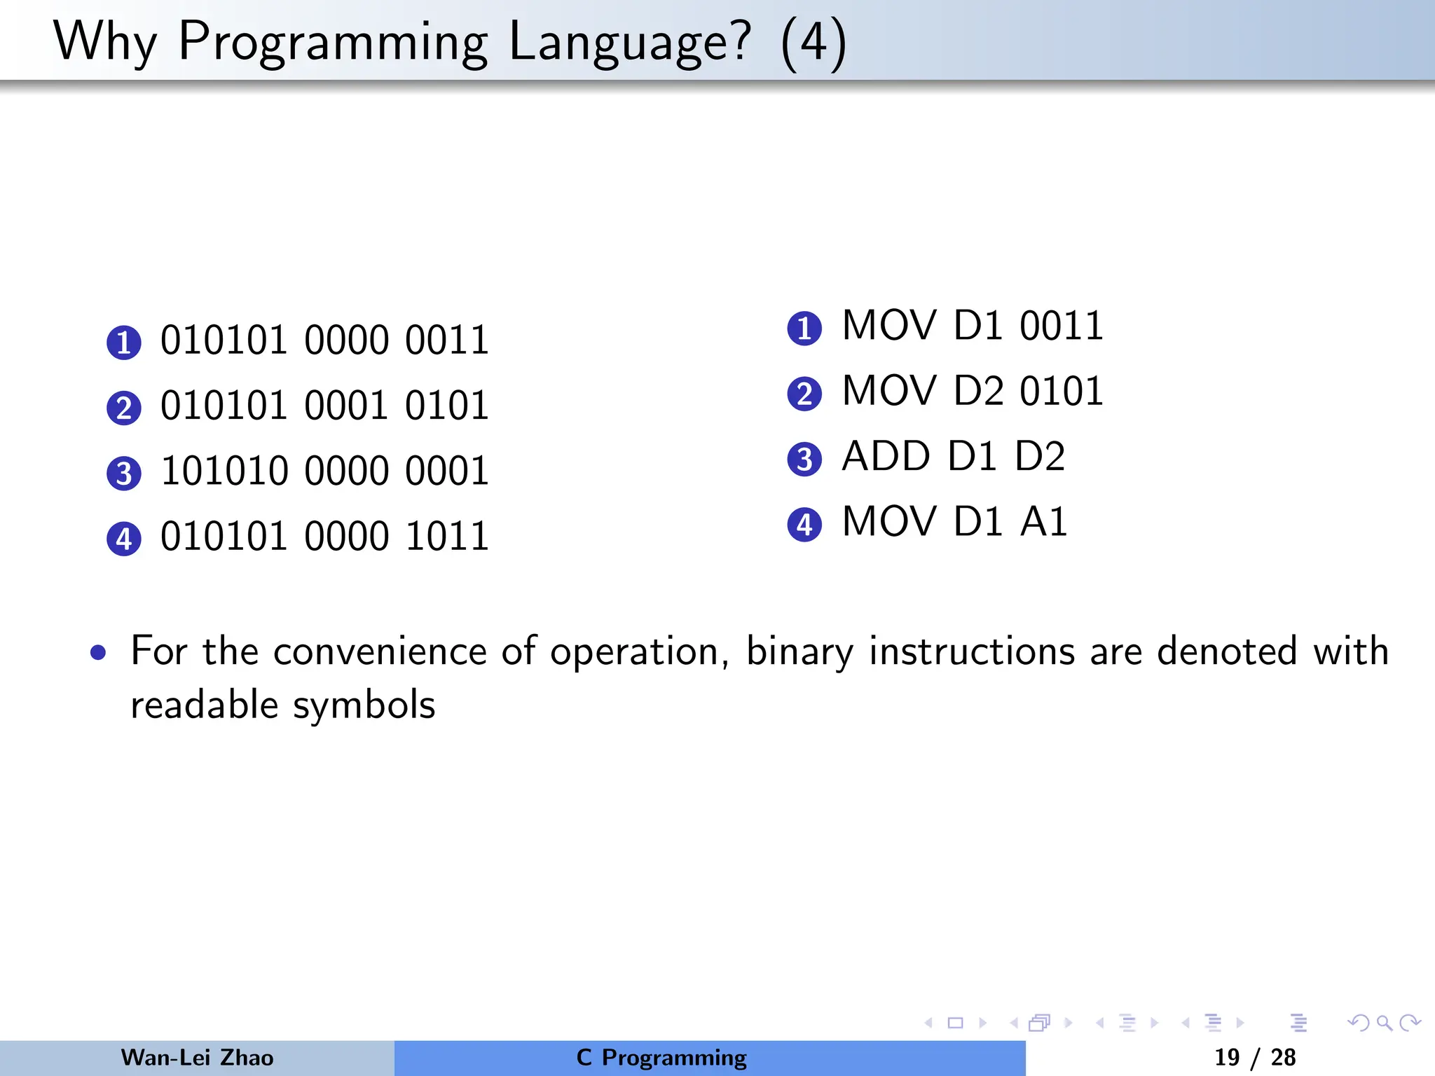Click binary line 010101 0000 0011
The image size is (1435, 1076).
pos(324,340)
